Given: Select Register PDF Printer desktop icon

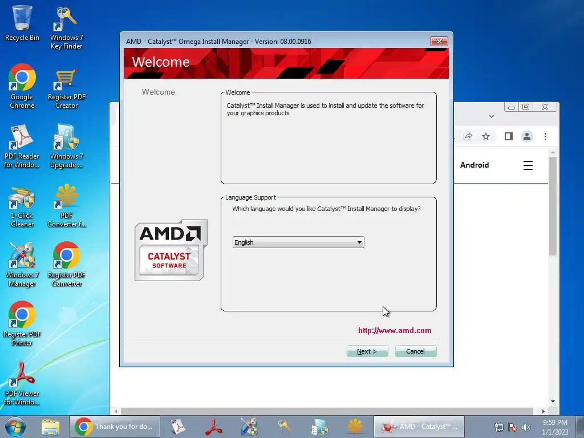Looking at the screenshot, I should point(22,324).
